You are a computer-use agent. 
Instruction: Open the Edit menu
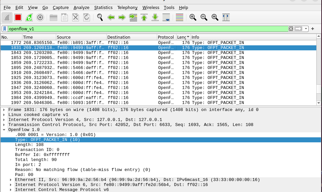19,8
